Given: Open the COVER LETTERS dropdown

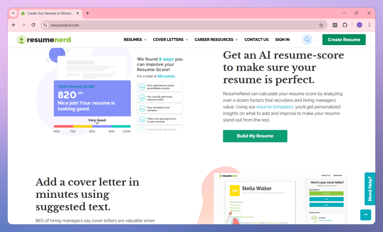Looking at the screenshot, I should pyautogui.click(x=170, y=40).
